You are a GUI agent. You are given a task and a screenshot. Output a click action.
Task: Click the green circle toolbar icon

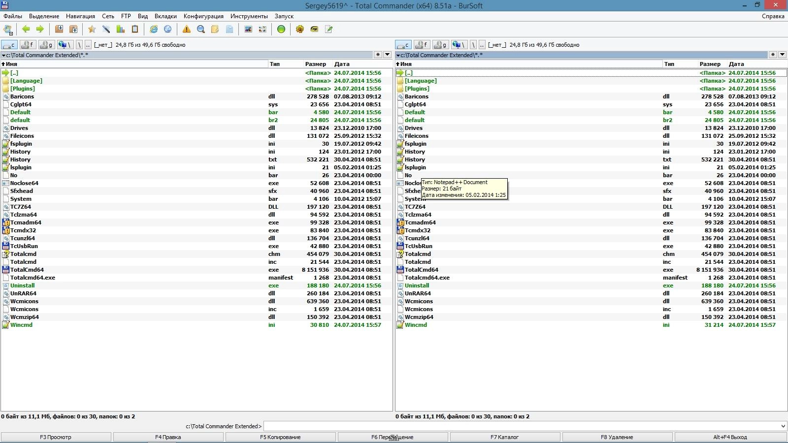(281, 29)
